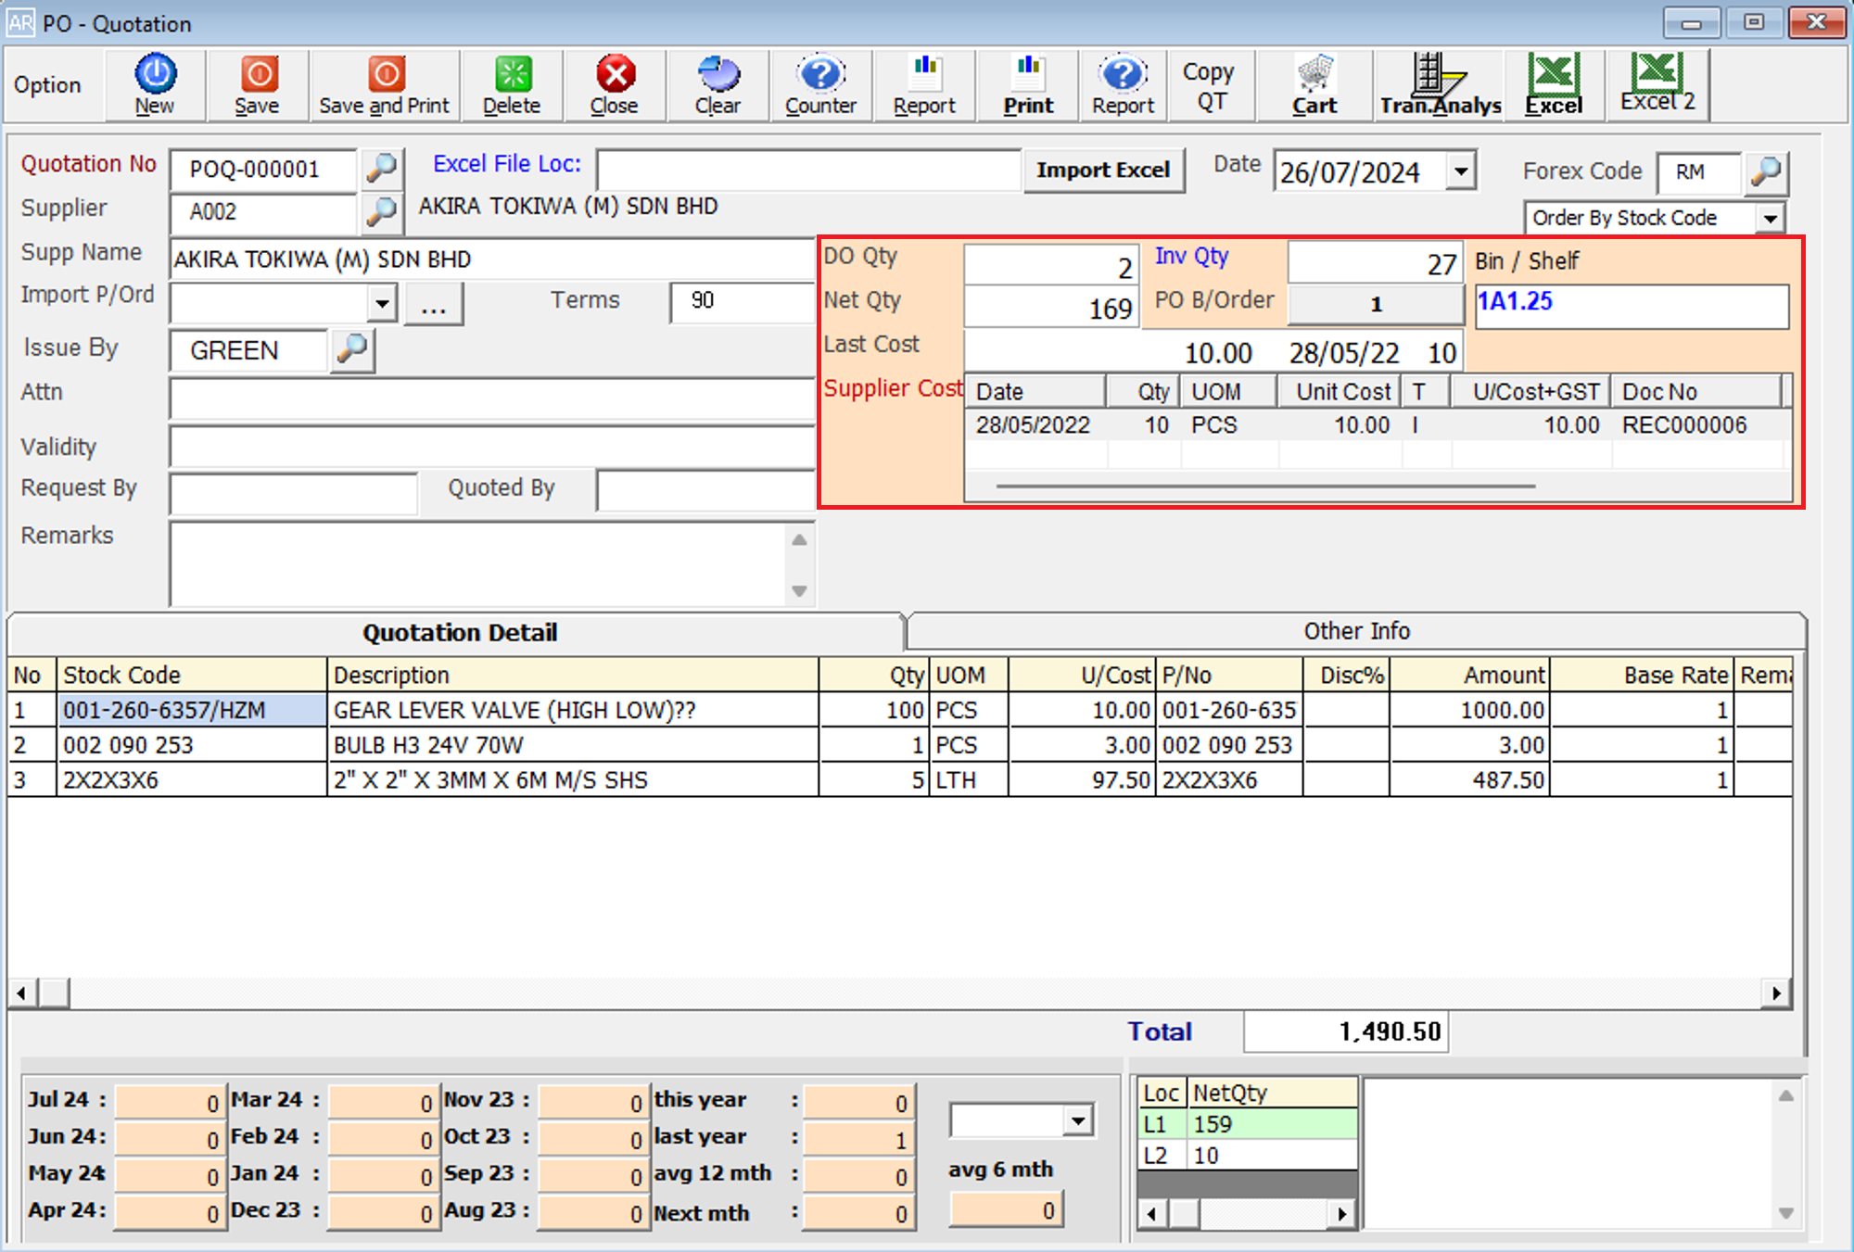Select stock code 2X2X3X6 cell
This screenshot has height=1252, width=1854.
click(192, 780)
